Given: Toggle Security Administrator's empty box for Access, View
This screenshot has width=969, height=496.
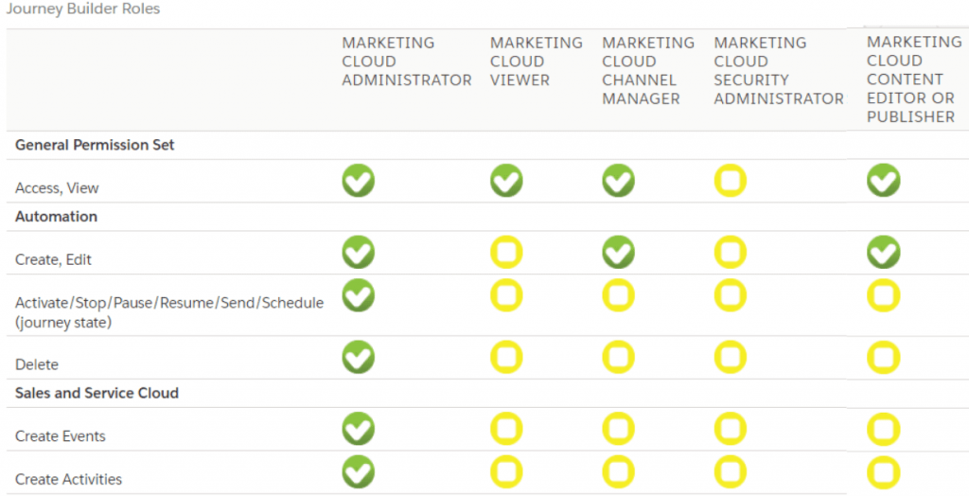Looking at the screenshot, I should 731,180.
